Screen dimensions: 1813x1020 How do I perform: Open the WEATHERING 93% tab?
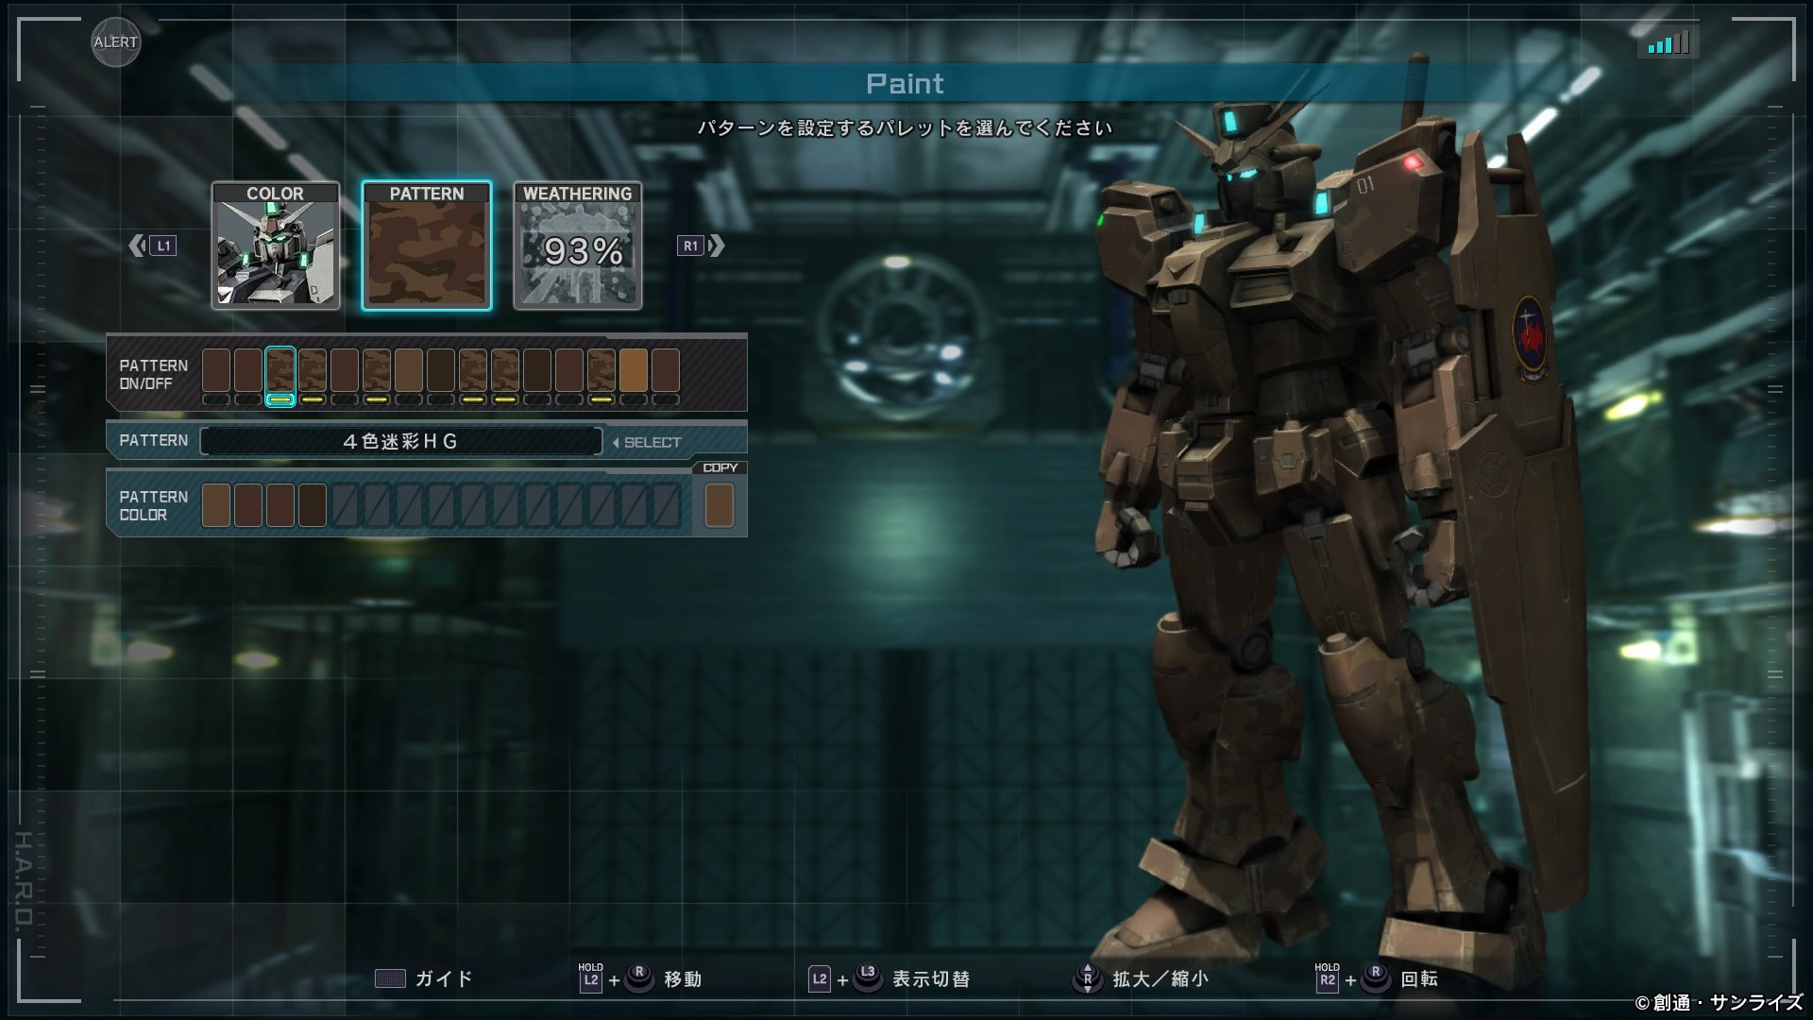pyautogui.click(x=578, y=246)
